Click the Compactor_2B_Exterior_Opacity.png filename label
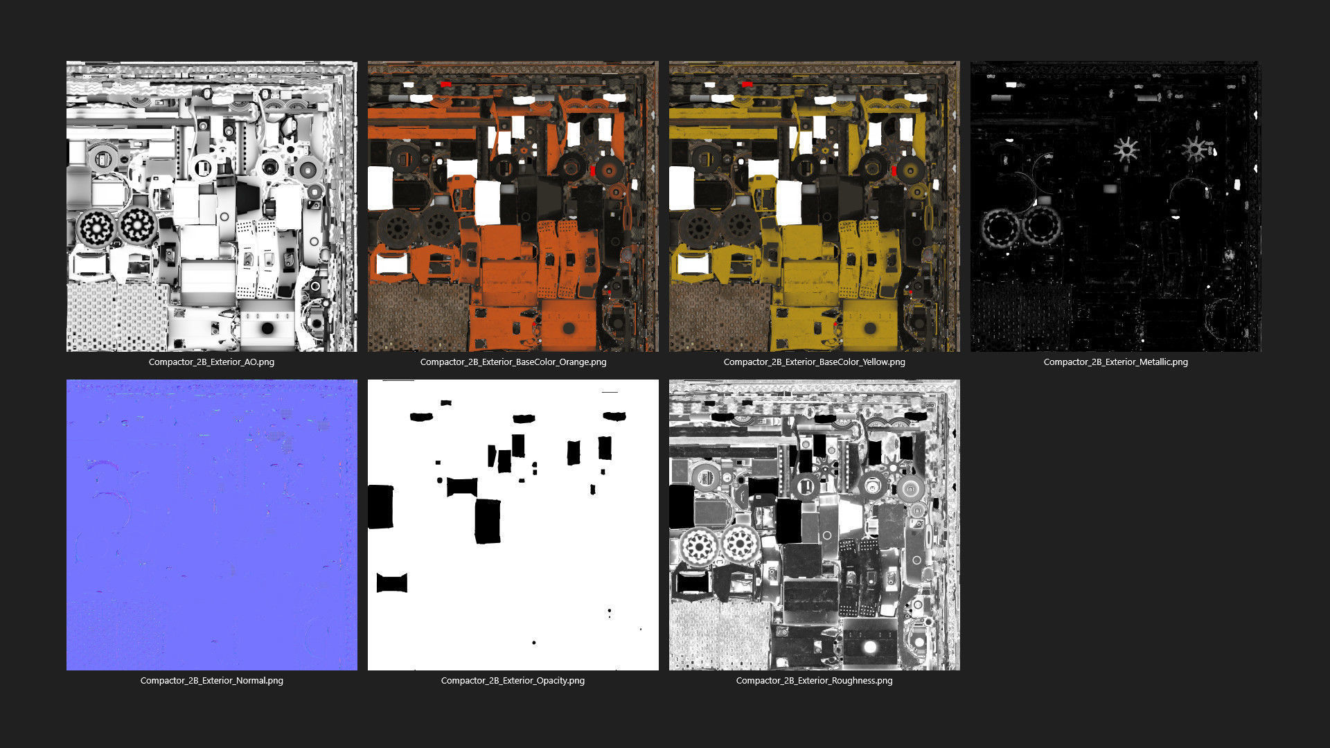Image resolution: width=1330 pixels, height=748 pixels. (x=513, y=680)
